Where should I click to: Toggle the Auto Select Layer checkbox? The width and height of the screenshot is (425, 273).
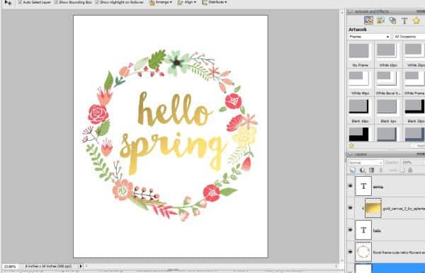coord(20,2)
